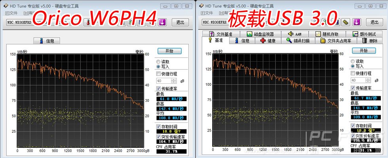Open the 错误扫描 tab
388x158 pixels.
pos(298,41)
